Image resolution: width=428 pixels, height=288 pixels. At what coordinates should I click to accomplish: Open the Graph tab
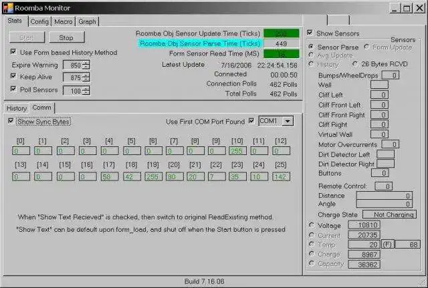tap(87, 21)
